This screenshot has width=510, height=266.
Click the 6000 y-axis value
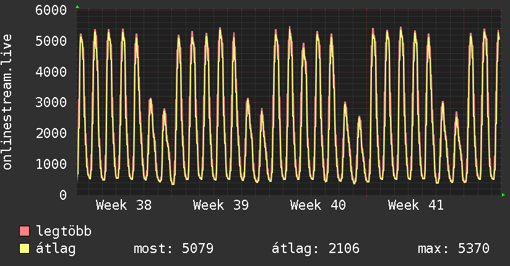click(51, 10)
